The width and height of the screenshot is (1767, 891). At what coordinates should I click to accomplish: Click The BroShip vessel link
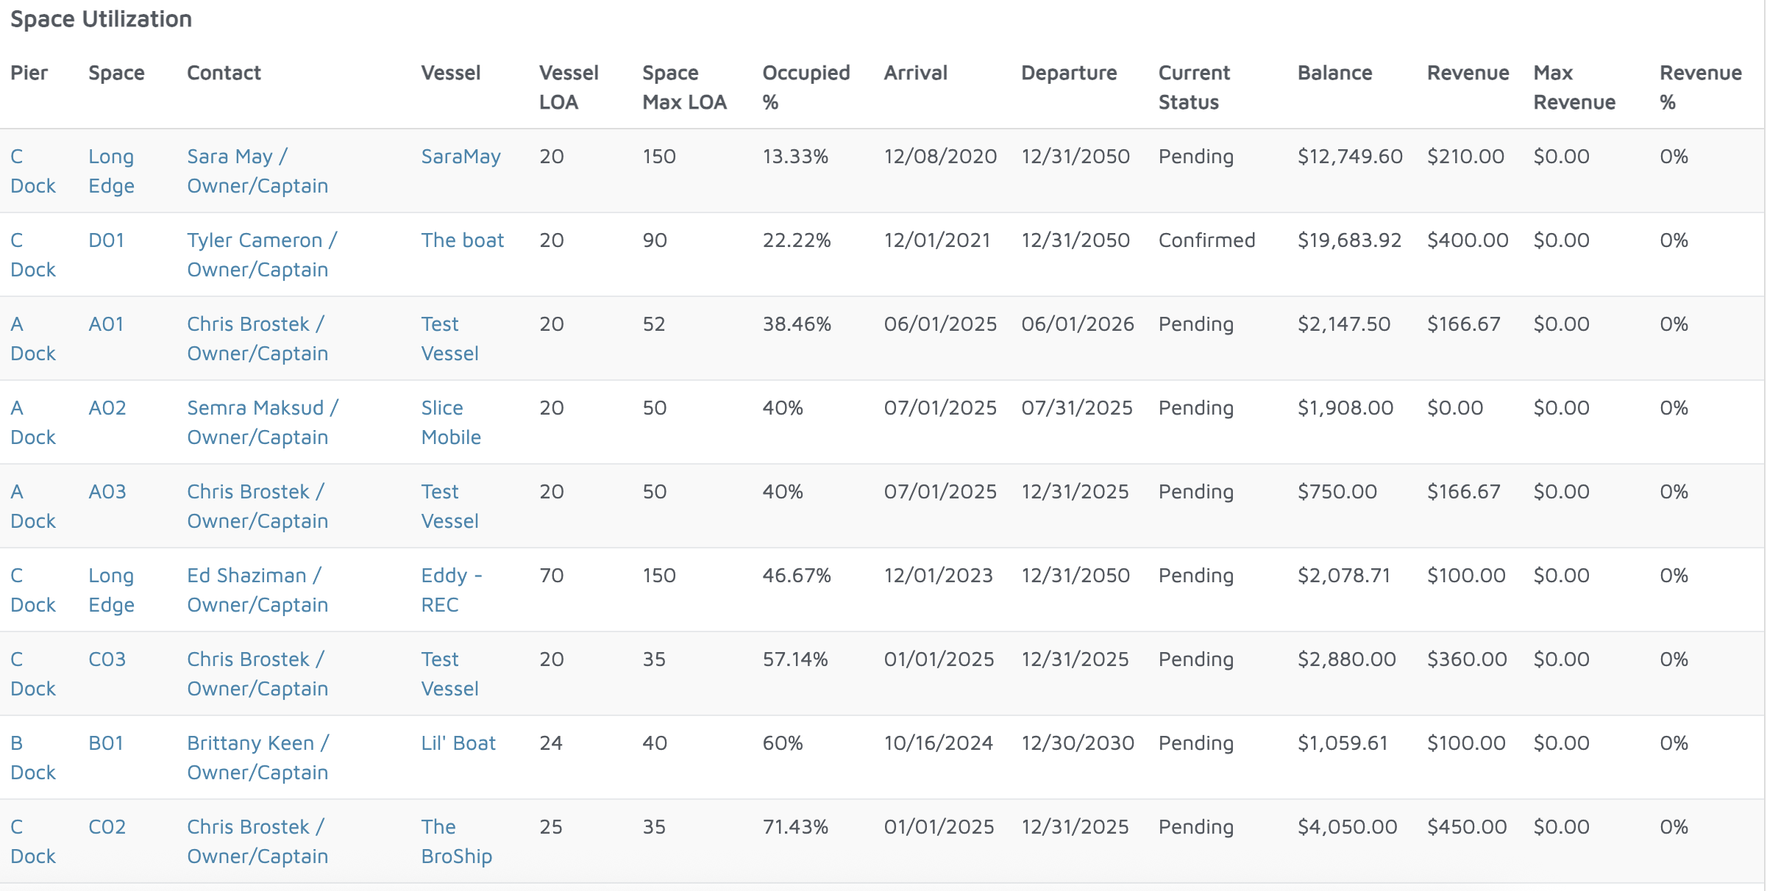pos(456,841)
